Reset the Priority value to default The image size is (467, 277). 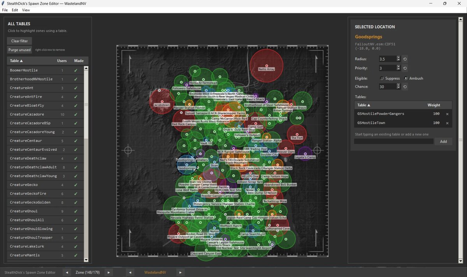tap(405, 68)
